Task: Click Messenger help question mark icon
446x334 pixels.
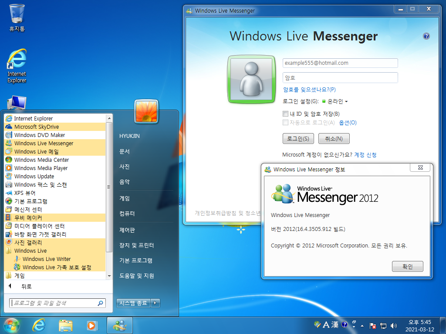Action: coord(426,36)
